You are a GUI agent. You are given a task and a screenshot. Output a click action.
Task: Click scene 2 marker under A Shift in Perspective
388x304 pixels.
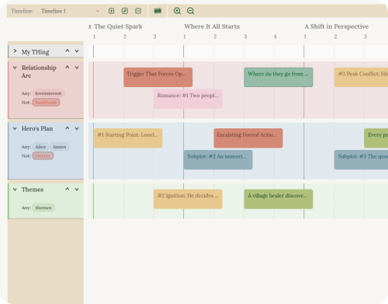(x=335, y=37)
